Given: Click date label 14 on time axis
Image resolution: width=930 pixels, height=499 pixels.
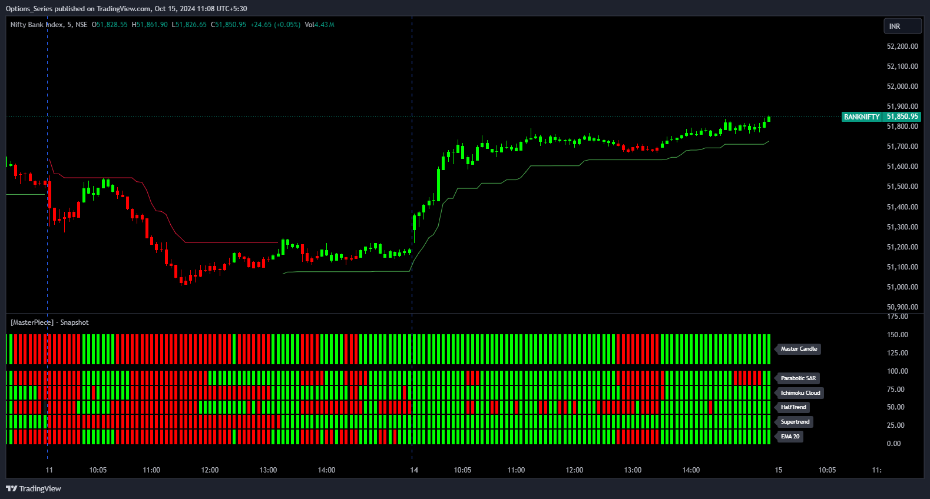Looking at the screenshot, I should coord(414,470).
